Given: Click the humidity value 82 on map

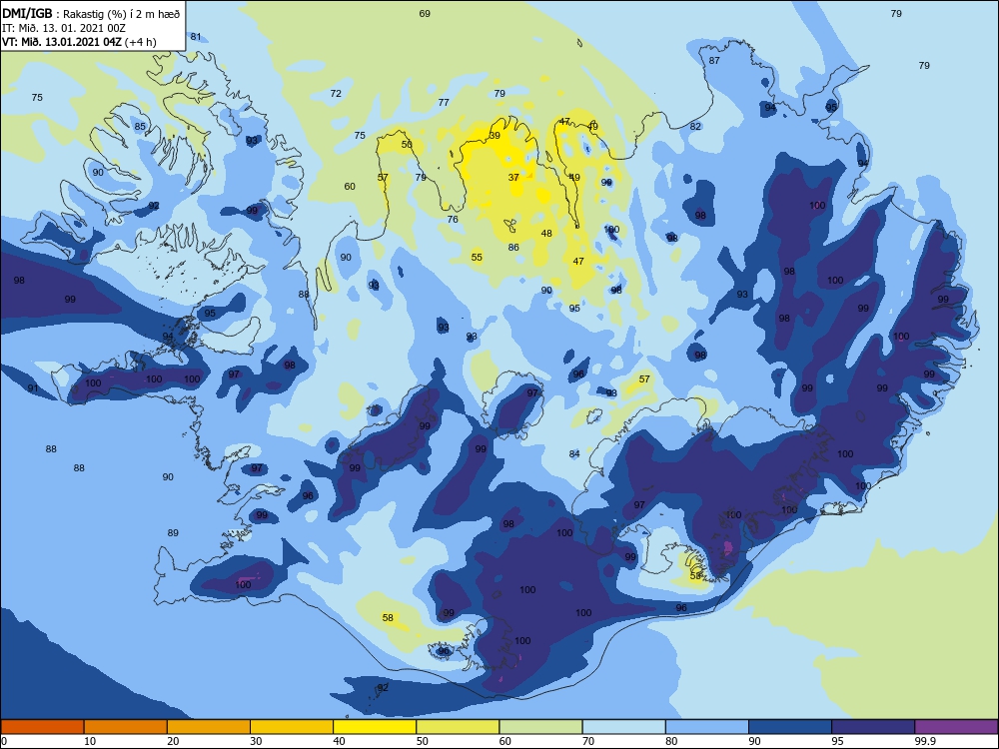Looking at the screenshot, I should tap(695, 126).
